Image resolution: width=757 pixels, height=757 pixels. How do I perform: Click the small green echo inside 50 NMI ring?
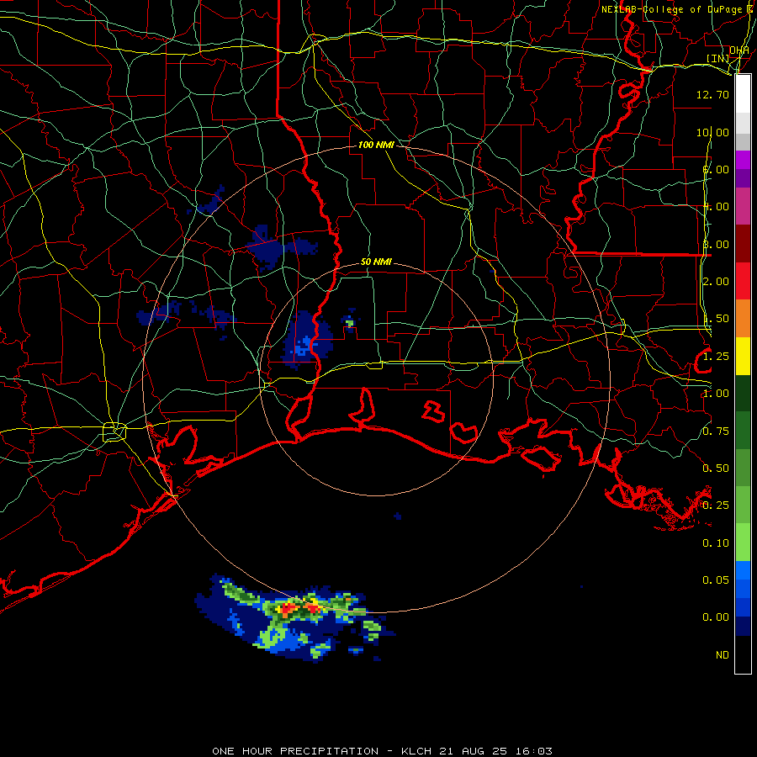click(x=350, y=323)
